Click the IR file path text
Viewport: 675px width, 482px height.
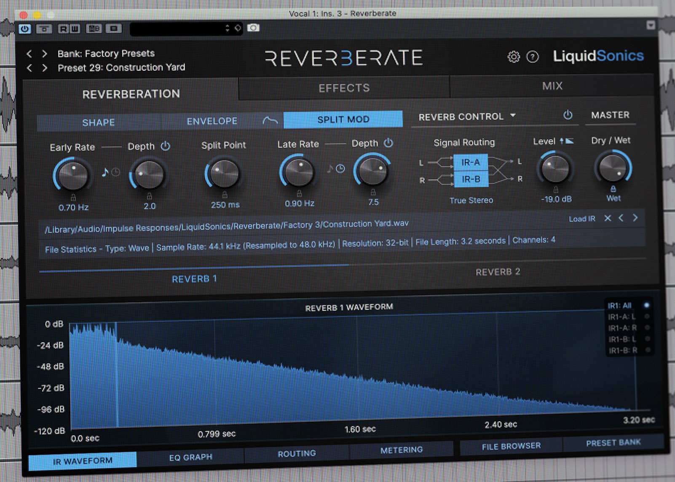coord(227,226)
